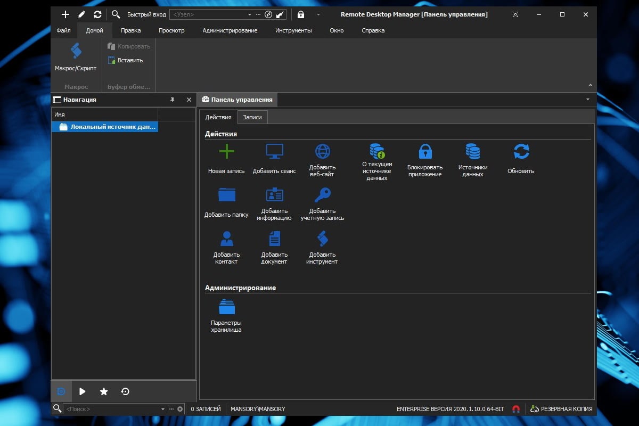Open the Администрирование menu

click(230, 30)
